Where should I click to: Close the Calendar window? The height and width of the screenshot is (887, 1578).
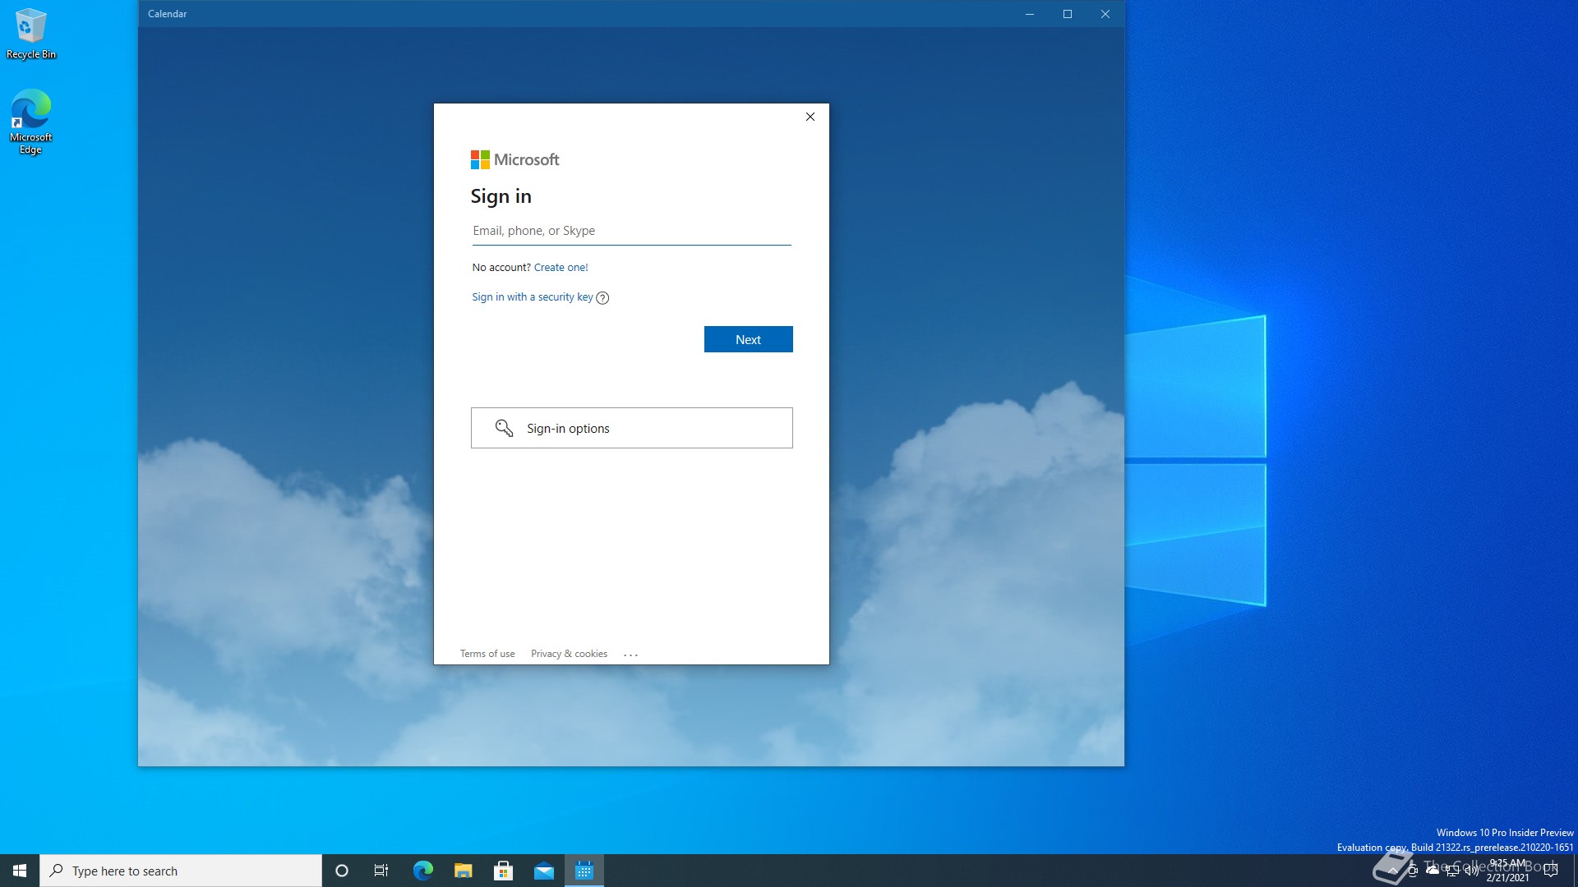tap(1105, 14)
